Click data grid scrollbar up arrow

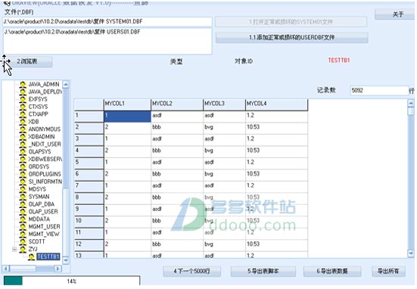click(x=411, y=103)
